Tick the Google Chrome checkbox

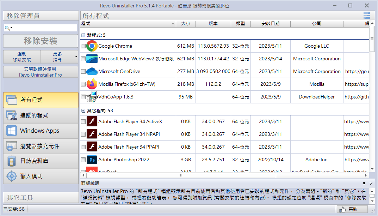click(83, 46)
